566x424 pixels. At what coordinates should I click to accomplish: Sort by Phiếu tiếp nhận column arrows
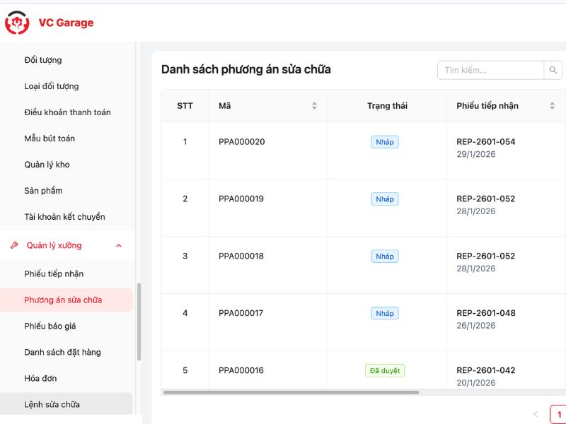552,106
